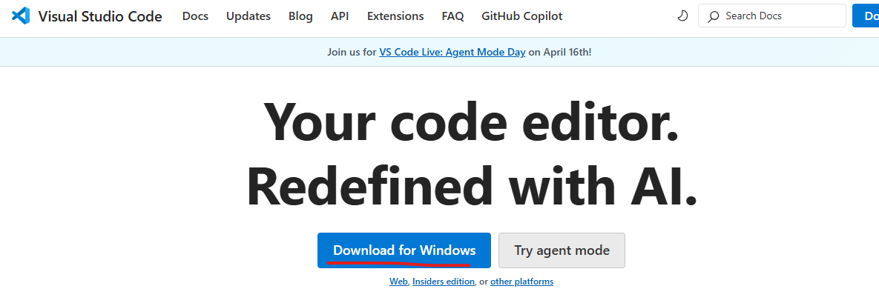Viewport: 879px width, 306px height.
Task: Click the search magnifier icon
Action: tap(713, 16)
